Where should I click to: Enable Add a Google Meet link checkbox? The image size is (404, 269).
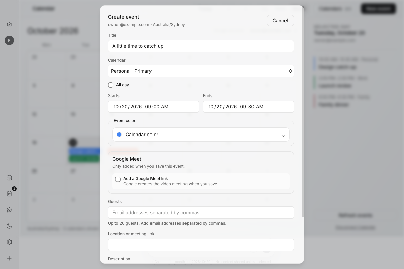coord(118,179)
